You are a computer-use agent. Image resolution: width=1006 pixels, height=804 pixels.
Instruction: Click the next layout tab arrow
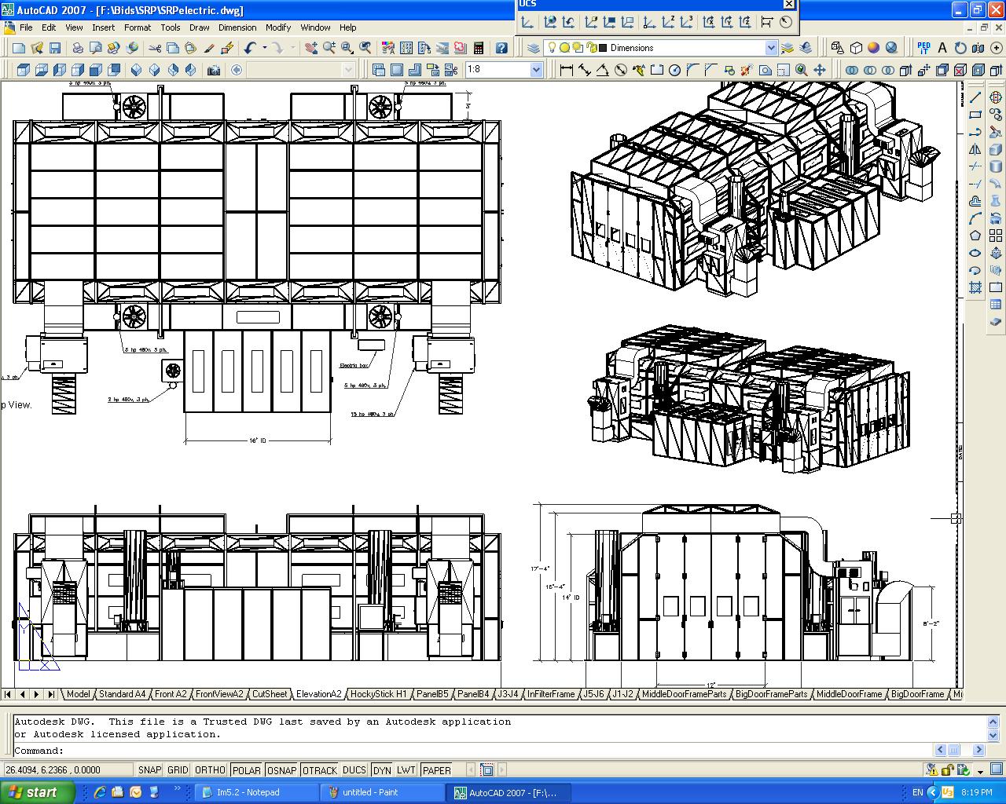[37, 694]
